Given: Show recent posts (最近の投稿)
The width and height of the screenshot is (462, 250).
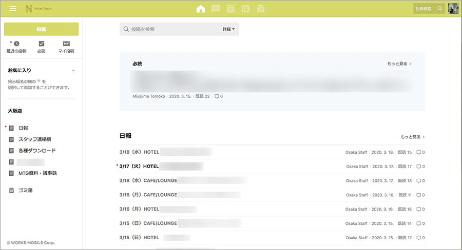Looking at the screenshot, I should pos(16,47).
